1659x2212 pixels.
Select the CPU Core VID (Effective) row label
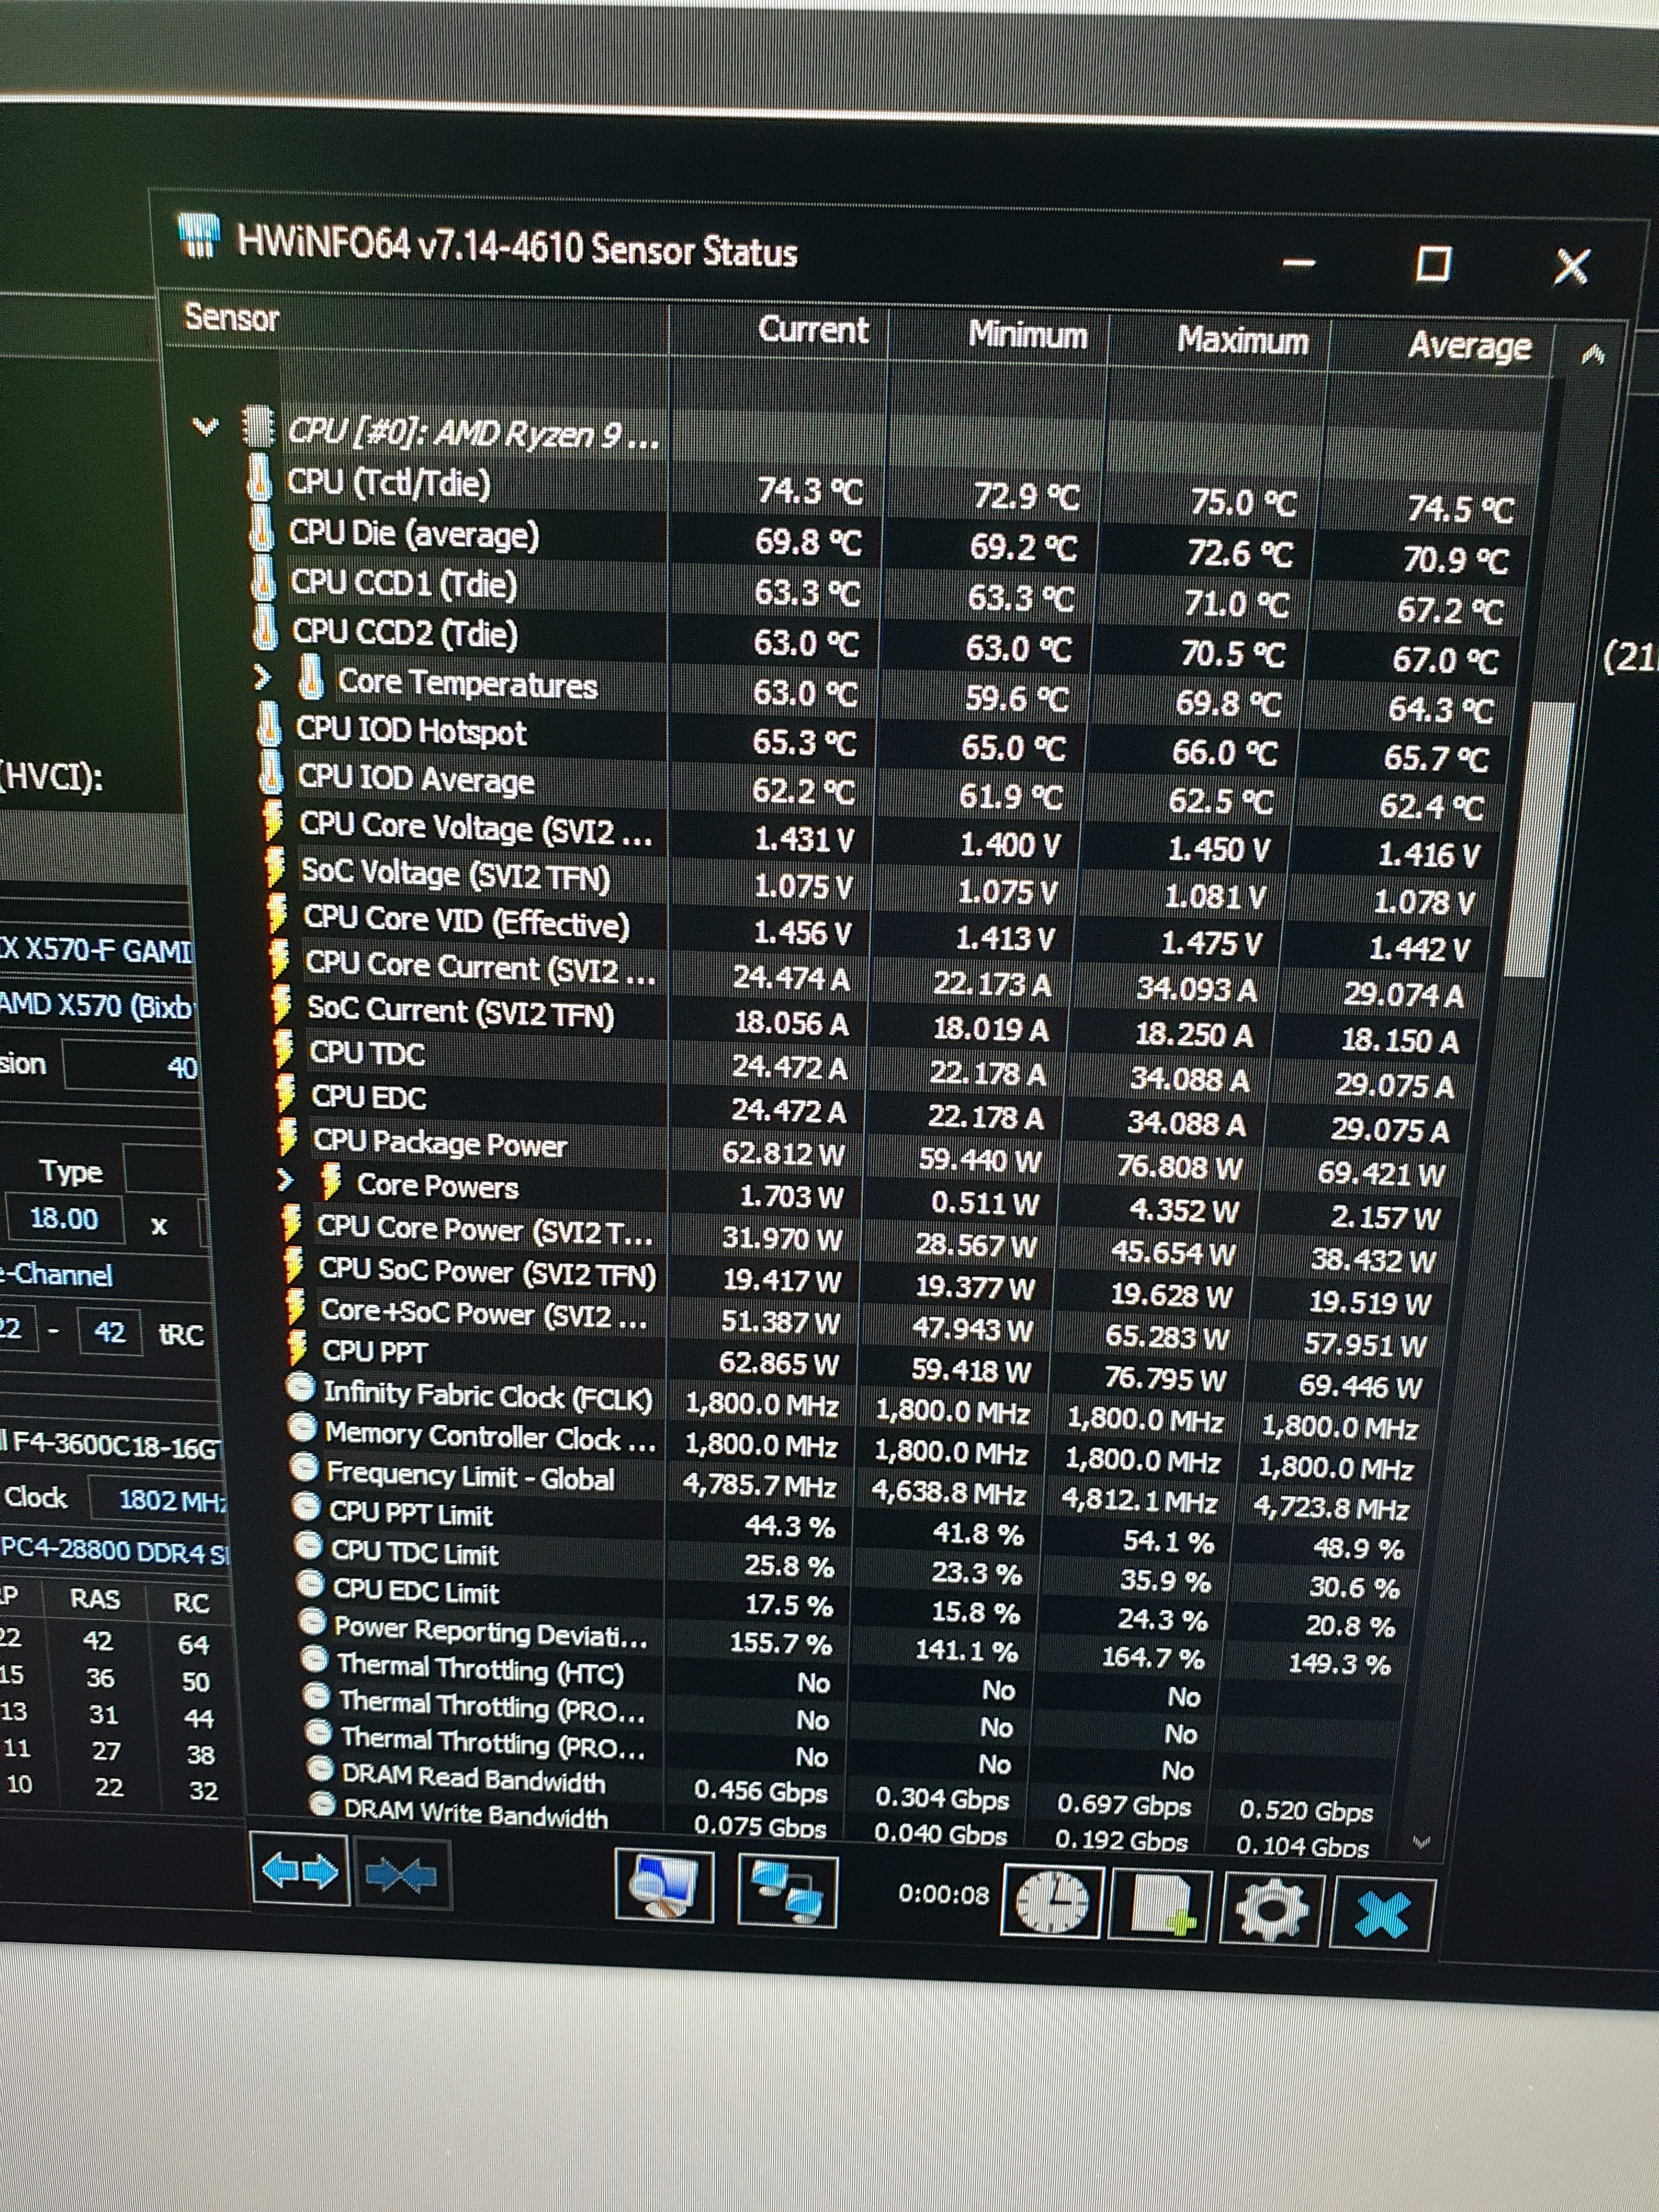pyautogui.click(x=466, y=921)
